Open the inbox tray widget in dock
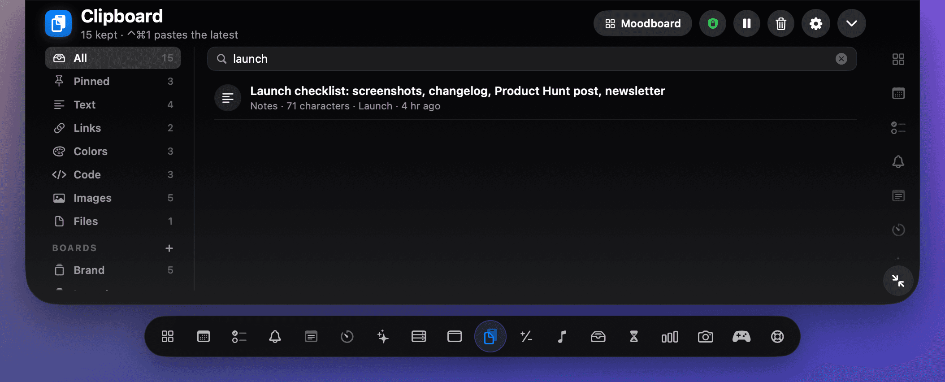The width and height of the screenshot is (945, 382). [x=598, y=337]
